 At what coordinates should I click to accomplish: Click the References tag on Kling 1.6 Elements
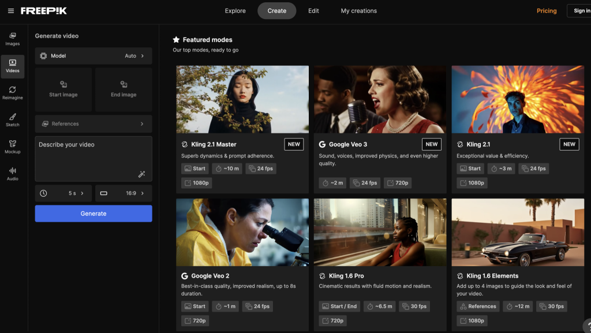pyautogui.click(x=478, y=306)
